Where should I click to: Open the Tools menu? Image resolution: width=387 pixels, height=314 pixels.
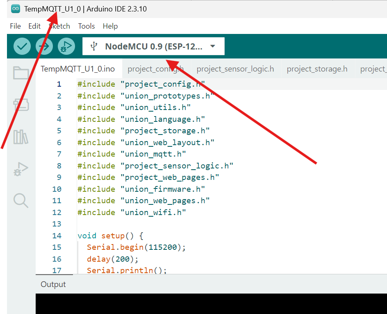coord(87,26)
